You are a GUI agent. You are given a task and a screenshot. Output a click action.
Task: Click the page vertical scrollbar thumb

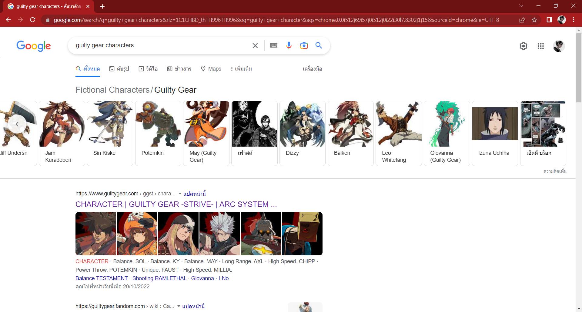pos(579,68)
